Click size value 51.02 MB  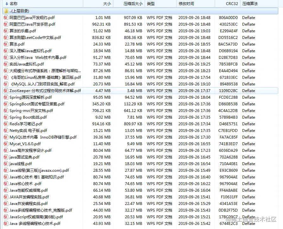102,31
